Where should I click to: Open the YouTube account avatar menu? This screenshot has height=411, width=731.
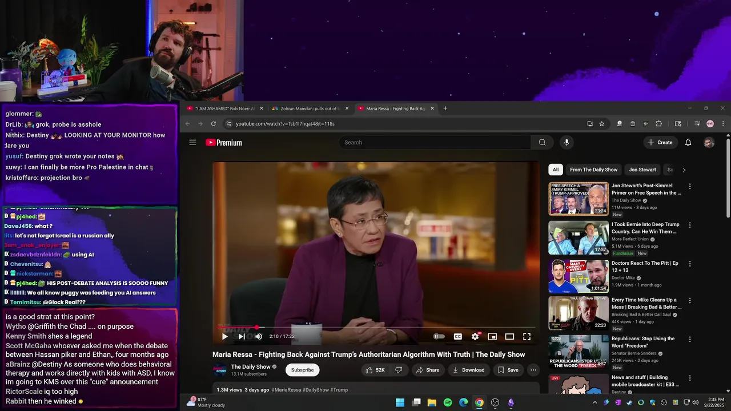709,143
